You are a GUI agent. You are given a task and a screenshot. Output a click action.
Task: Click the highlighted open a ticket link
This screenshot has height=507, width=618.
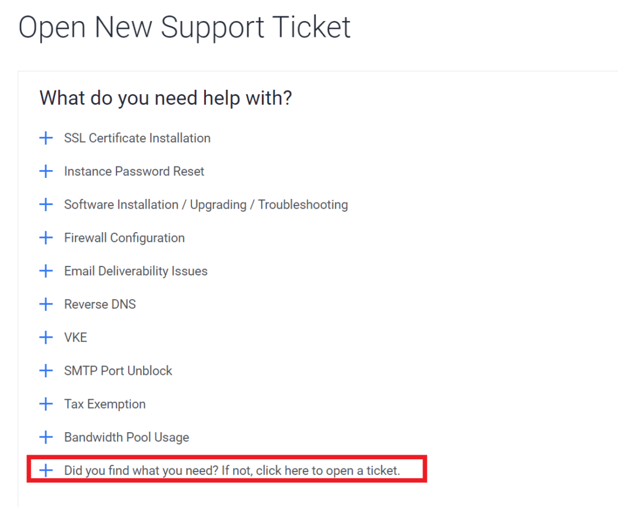pos(232,470)
